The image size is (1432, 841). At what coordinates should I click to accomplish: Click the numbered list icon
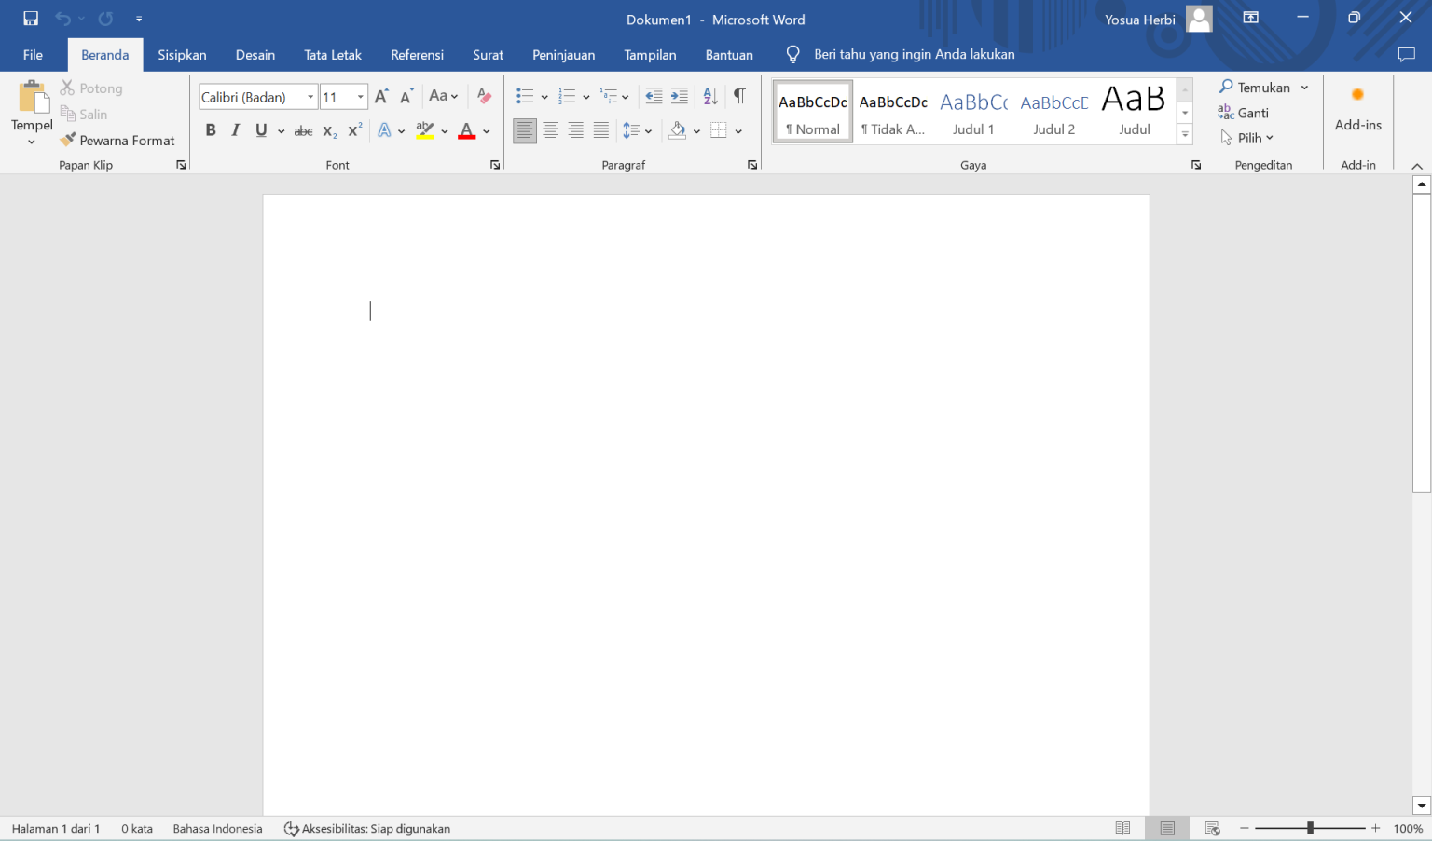pyautogui.click(x=567, y=96)
